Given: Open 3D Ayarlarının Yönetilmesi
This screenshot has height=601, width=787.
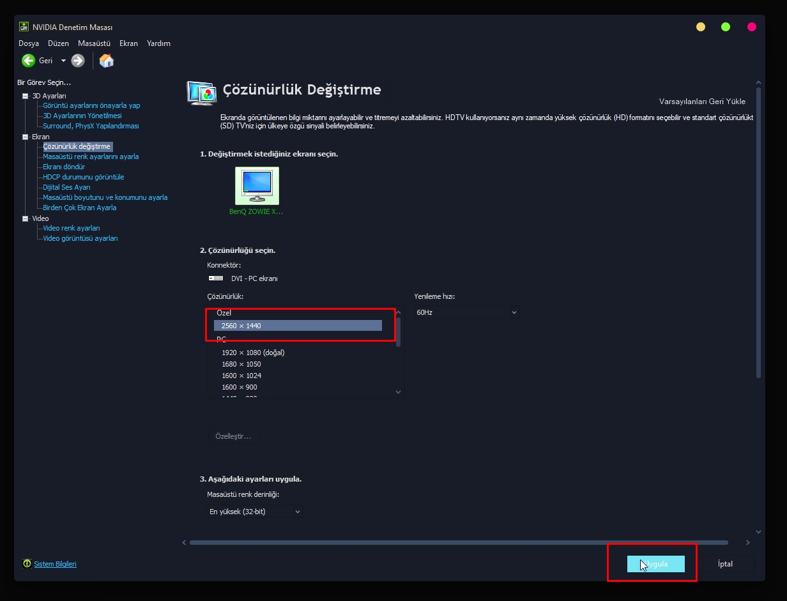Looking at the screenshot, I should (82, 116).
